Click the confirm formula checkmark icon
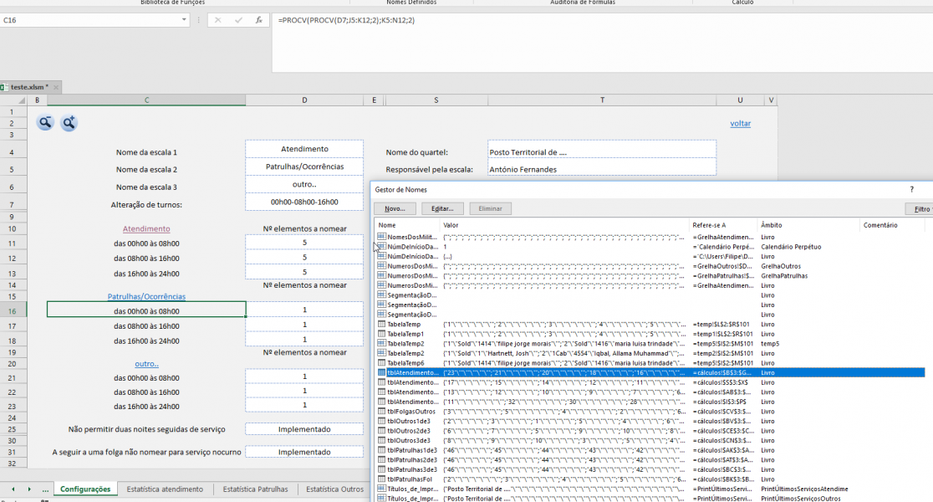The width and height of the screenshot is (933, 502). pyautogui.click(x=238, y=20)
